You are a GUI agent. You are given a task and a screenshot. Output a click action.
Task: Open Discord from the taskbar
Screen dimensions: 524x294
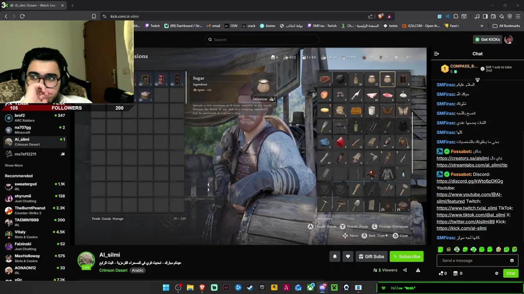point(322,288)
